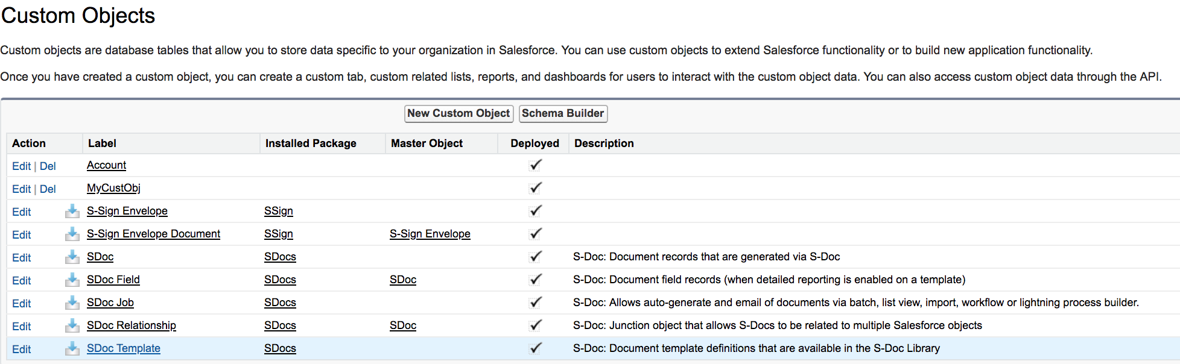Click New Custom Object button
Screen dimensions: 1180x364
pyautogui.click(x=458, y=113)
